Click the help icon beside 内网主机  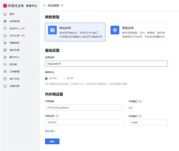coord(57,116)
